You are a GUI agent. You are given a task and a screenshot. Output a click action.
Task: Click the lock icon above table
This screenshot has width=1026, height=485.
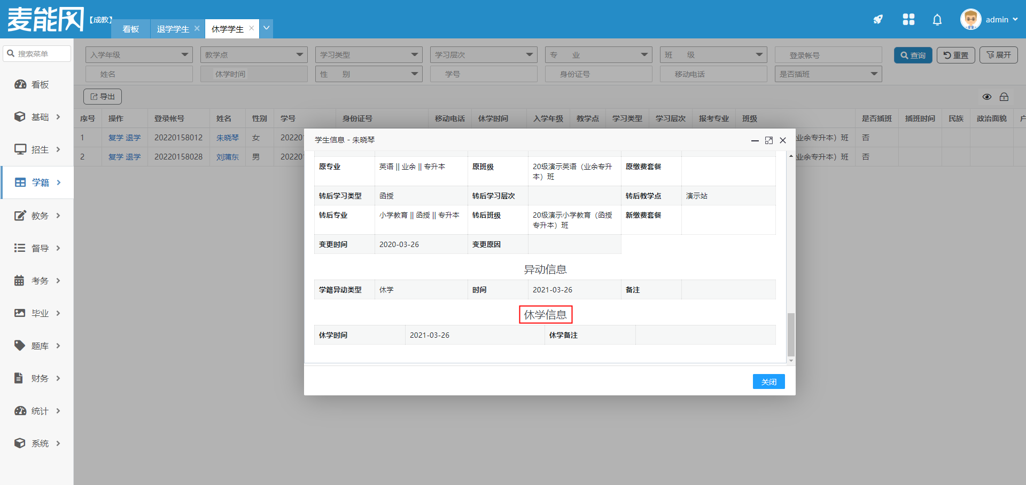point(1004,97)
